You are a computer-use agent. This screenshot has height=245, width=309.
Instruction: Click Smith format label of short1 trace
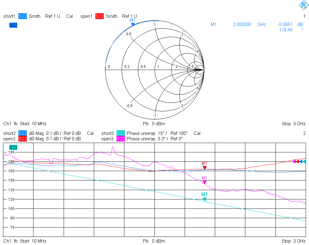[x=34, y=16]
